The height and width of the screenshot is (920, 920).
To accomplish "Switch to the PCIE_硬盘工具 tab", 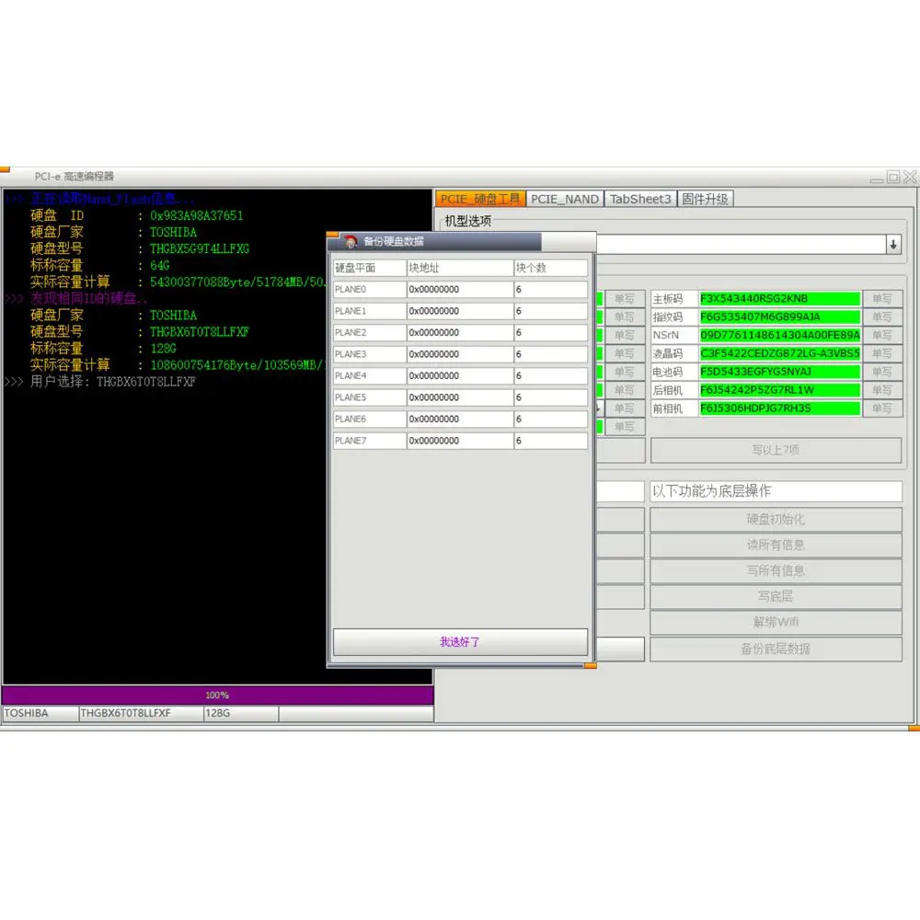I will (480, 199).
